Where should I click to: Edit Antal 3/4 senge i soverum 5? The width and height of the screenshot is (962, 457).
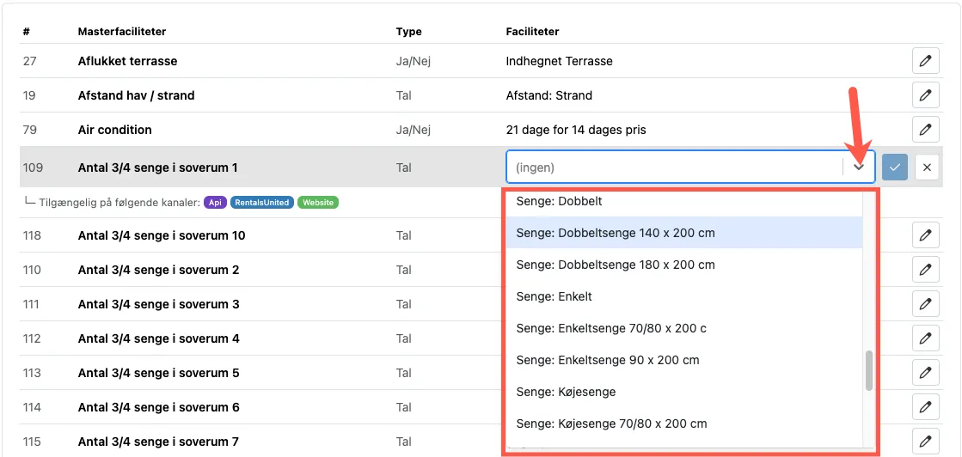925,373
